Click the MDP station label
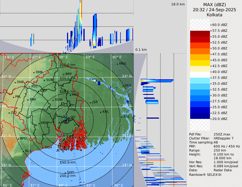The image size is (242, 187). click(x=44, y=123)
